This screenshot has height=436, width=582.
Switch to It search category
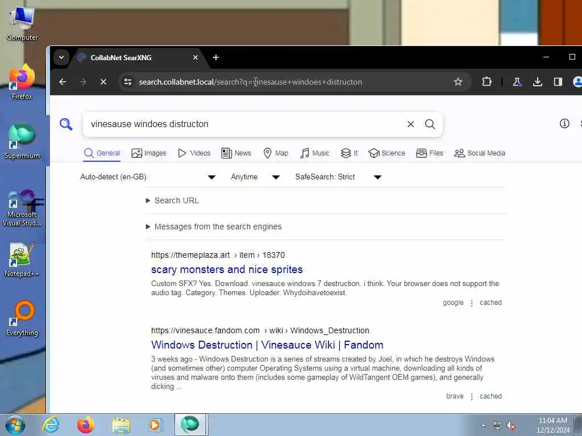pyautogui.click(x=350, y=153)
